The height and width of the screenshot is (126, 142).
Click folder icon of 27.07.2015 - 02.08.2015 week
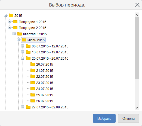point(28,107)
